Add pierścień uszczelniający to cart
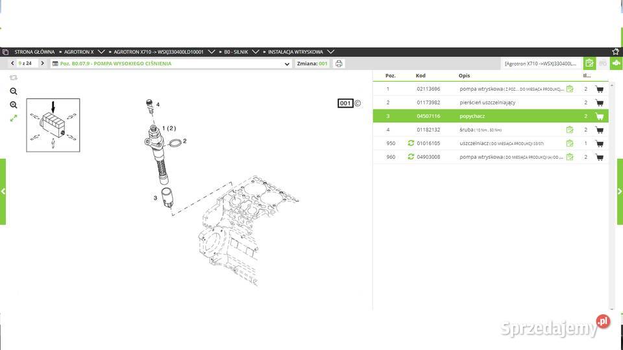 coord(599,102)
